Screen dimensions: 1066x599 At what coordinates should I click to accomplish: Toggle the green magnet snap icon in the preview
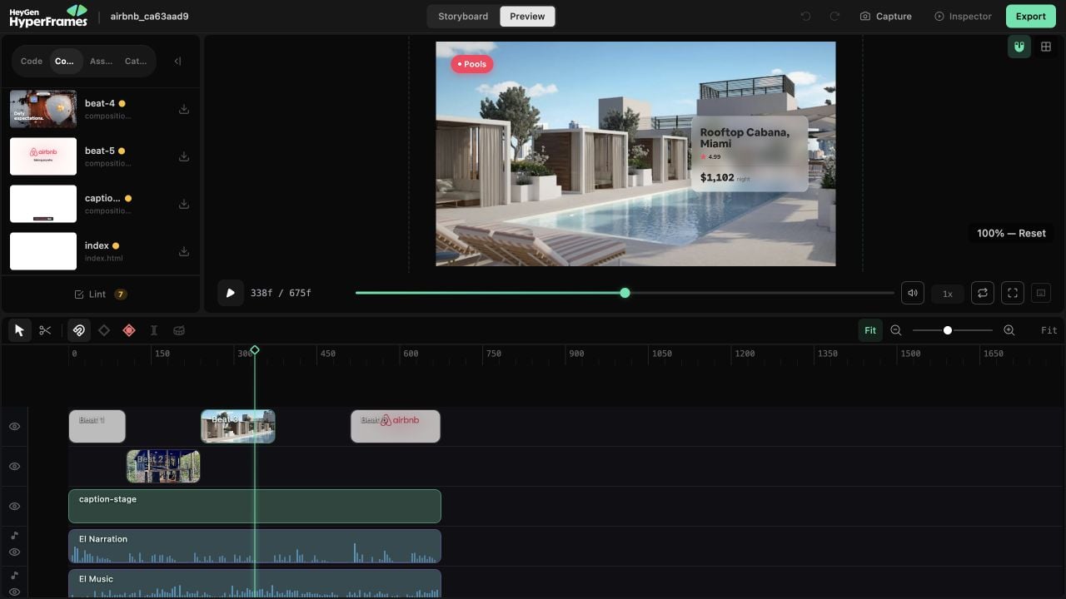pos(1019,47)
